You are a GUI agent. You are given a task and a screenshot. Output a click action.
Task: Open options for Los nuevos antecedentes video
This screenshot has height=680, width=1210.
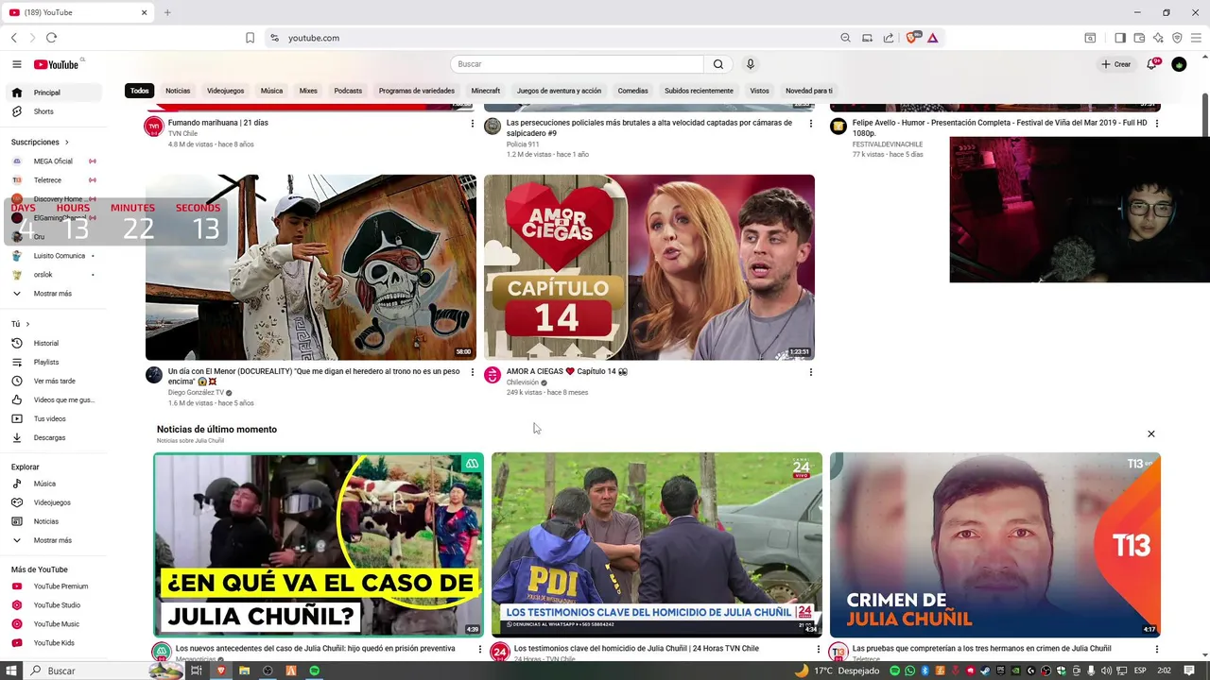pos(480,650)
